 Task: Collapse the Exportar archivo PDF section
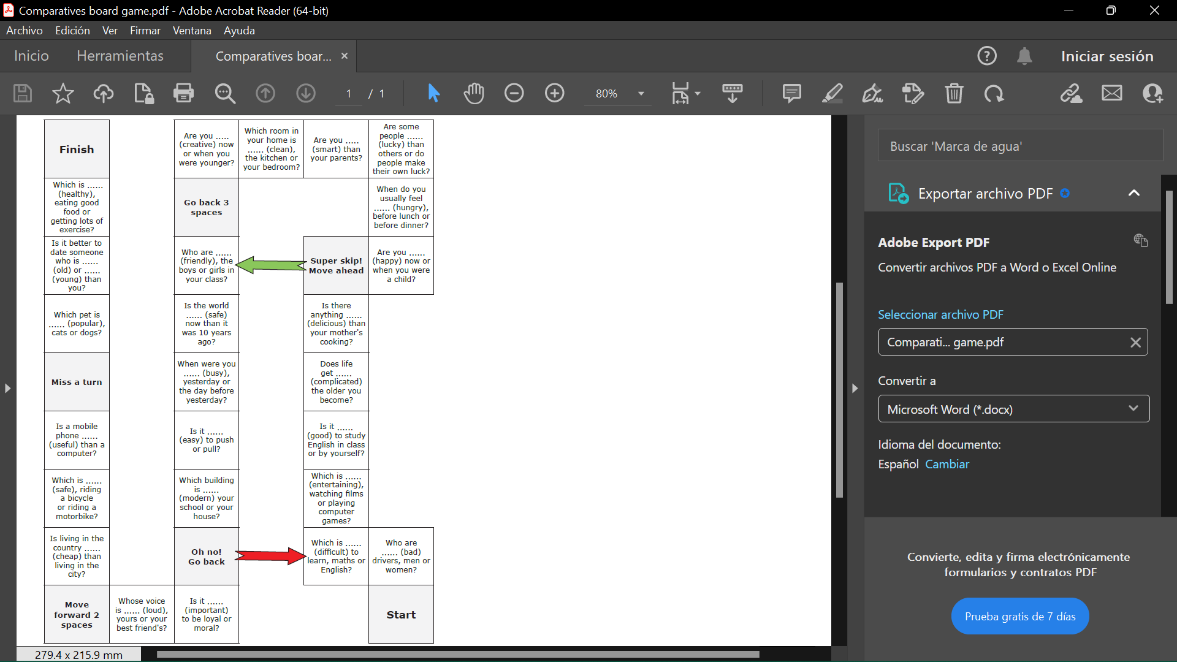tap(1133, 193)
